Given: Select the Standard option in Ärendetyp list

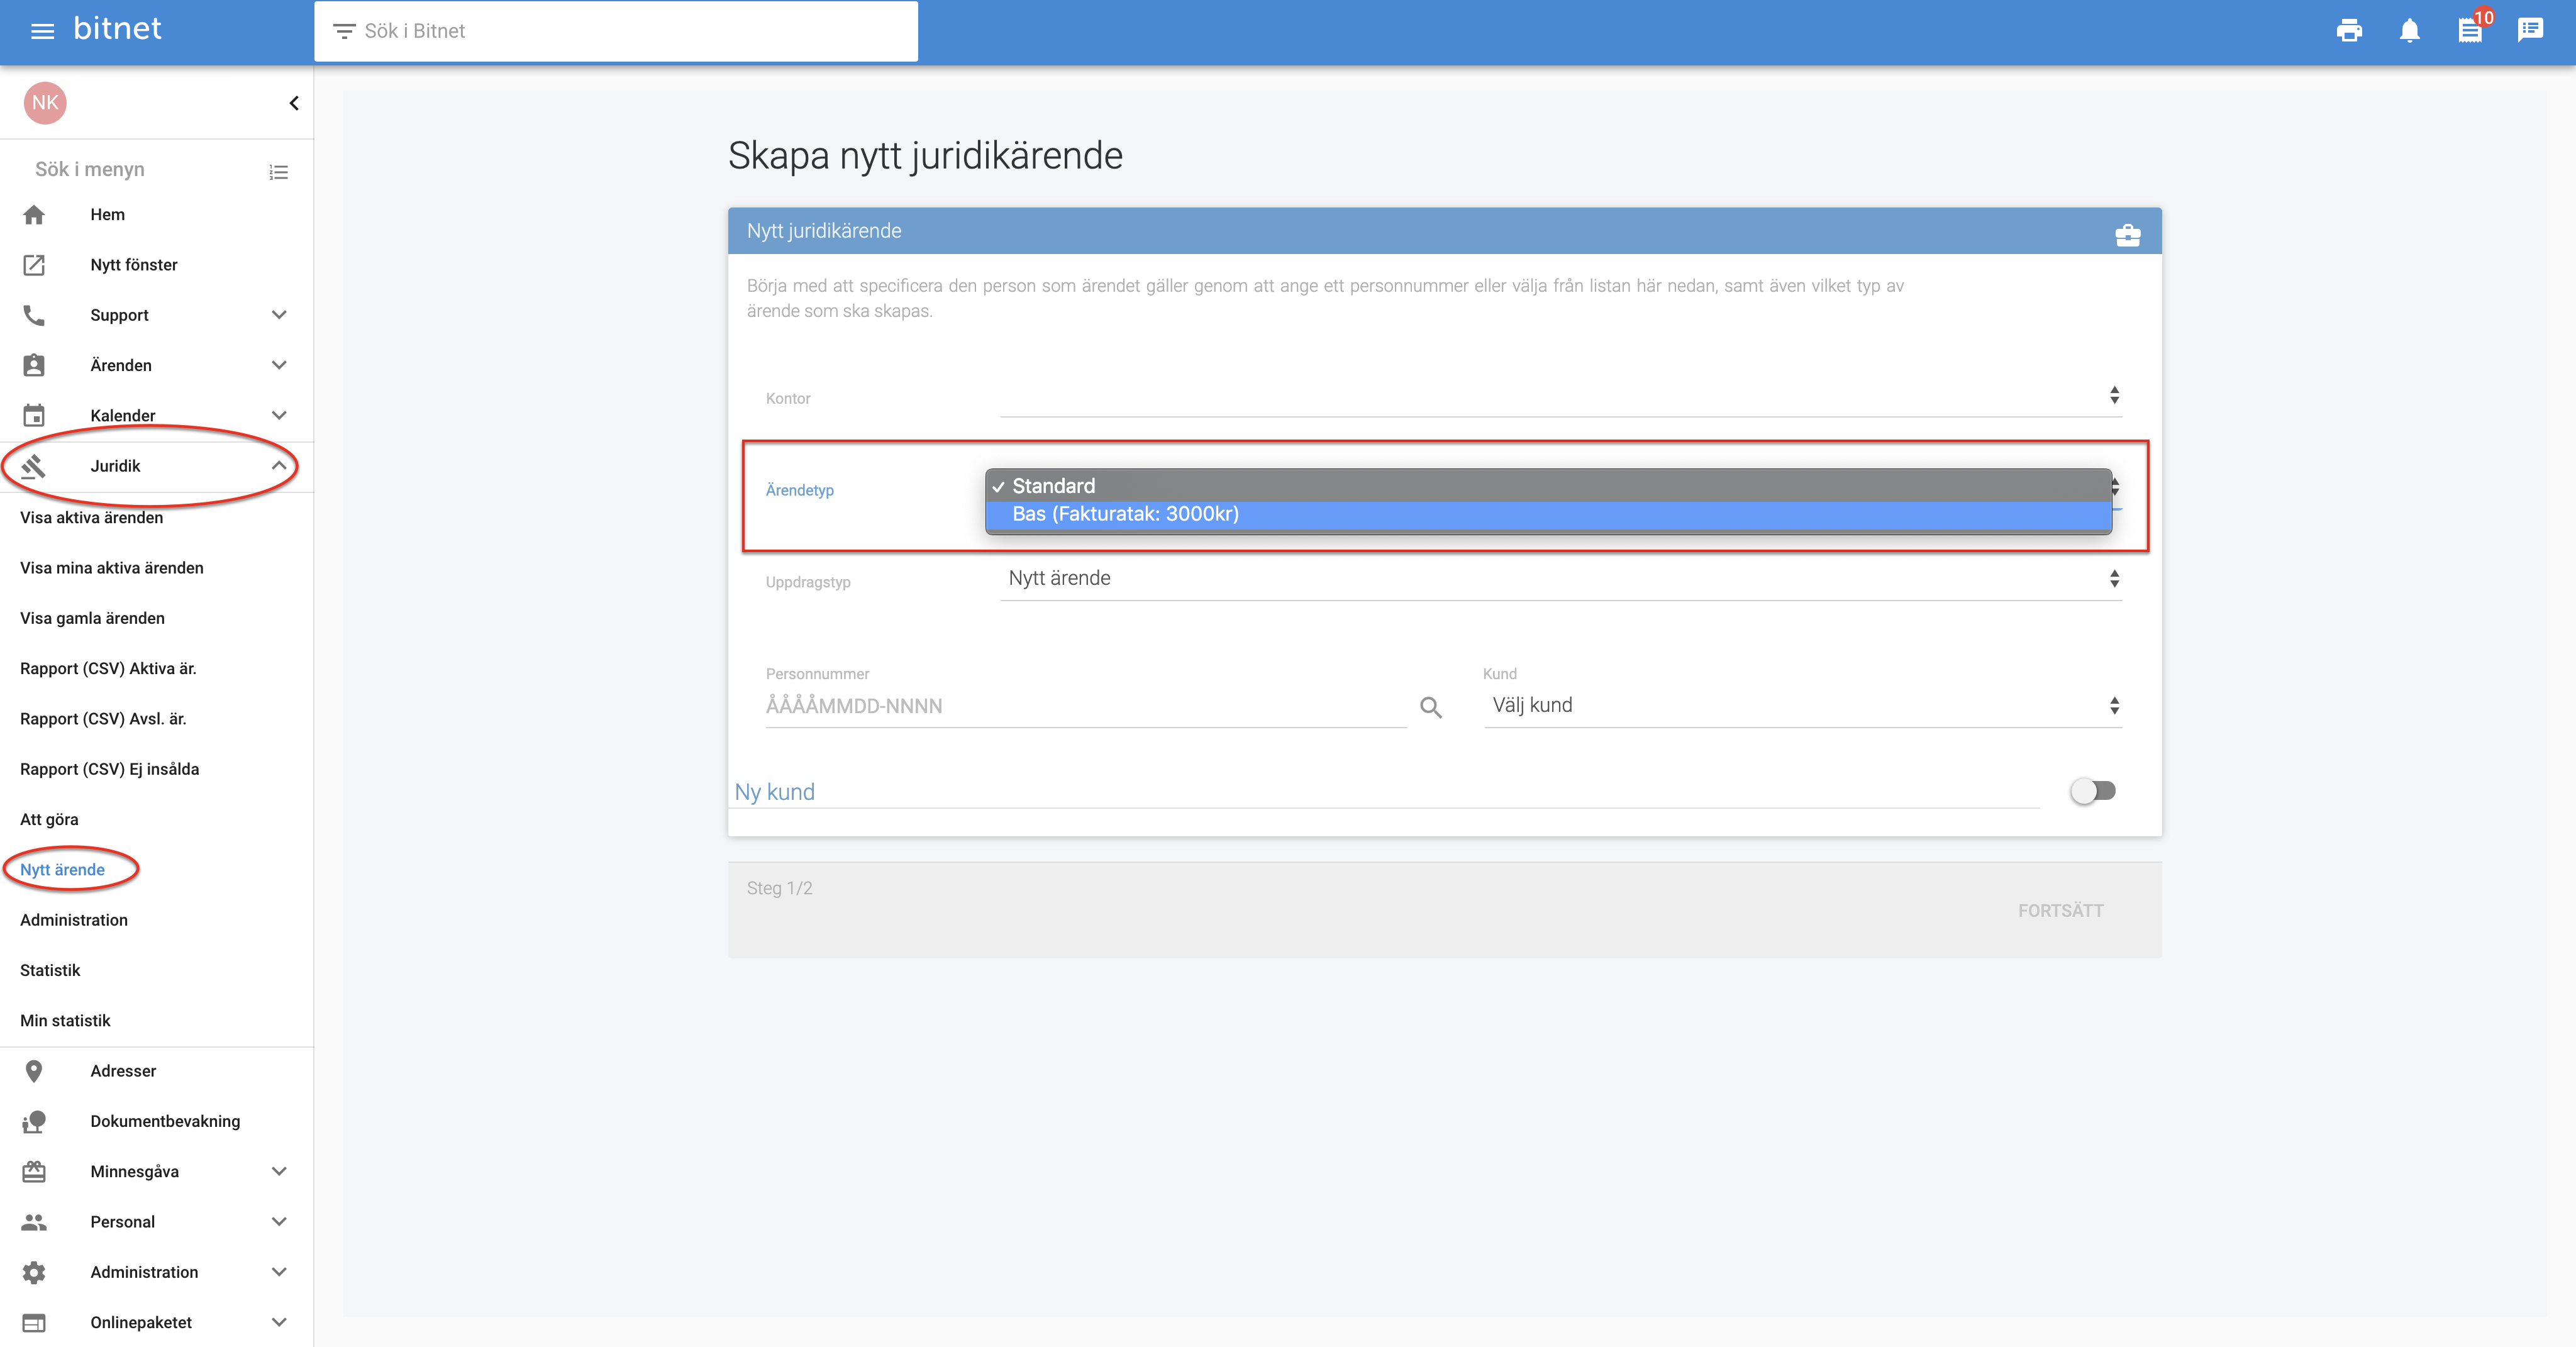Looking at the screenshot, I should (x=1548, y=486).
